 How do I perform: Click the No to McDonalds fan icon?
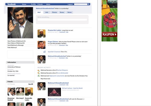(x=39, y=73)
